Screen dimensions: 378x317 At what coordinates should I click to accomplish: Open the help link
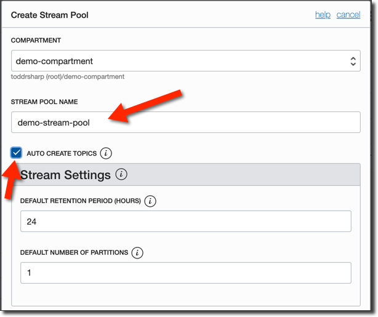323,15
